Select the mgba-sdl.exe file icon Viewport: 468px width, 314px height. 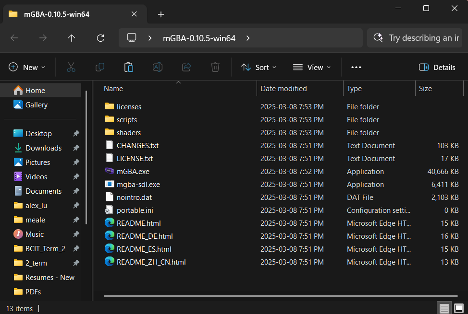pyautogui.click(x=110, y=184)
